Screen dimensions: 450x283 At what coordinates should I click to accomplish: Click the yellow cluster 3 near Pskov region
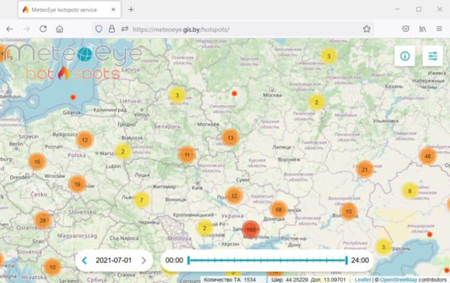point(177,95)
